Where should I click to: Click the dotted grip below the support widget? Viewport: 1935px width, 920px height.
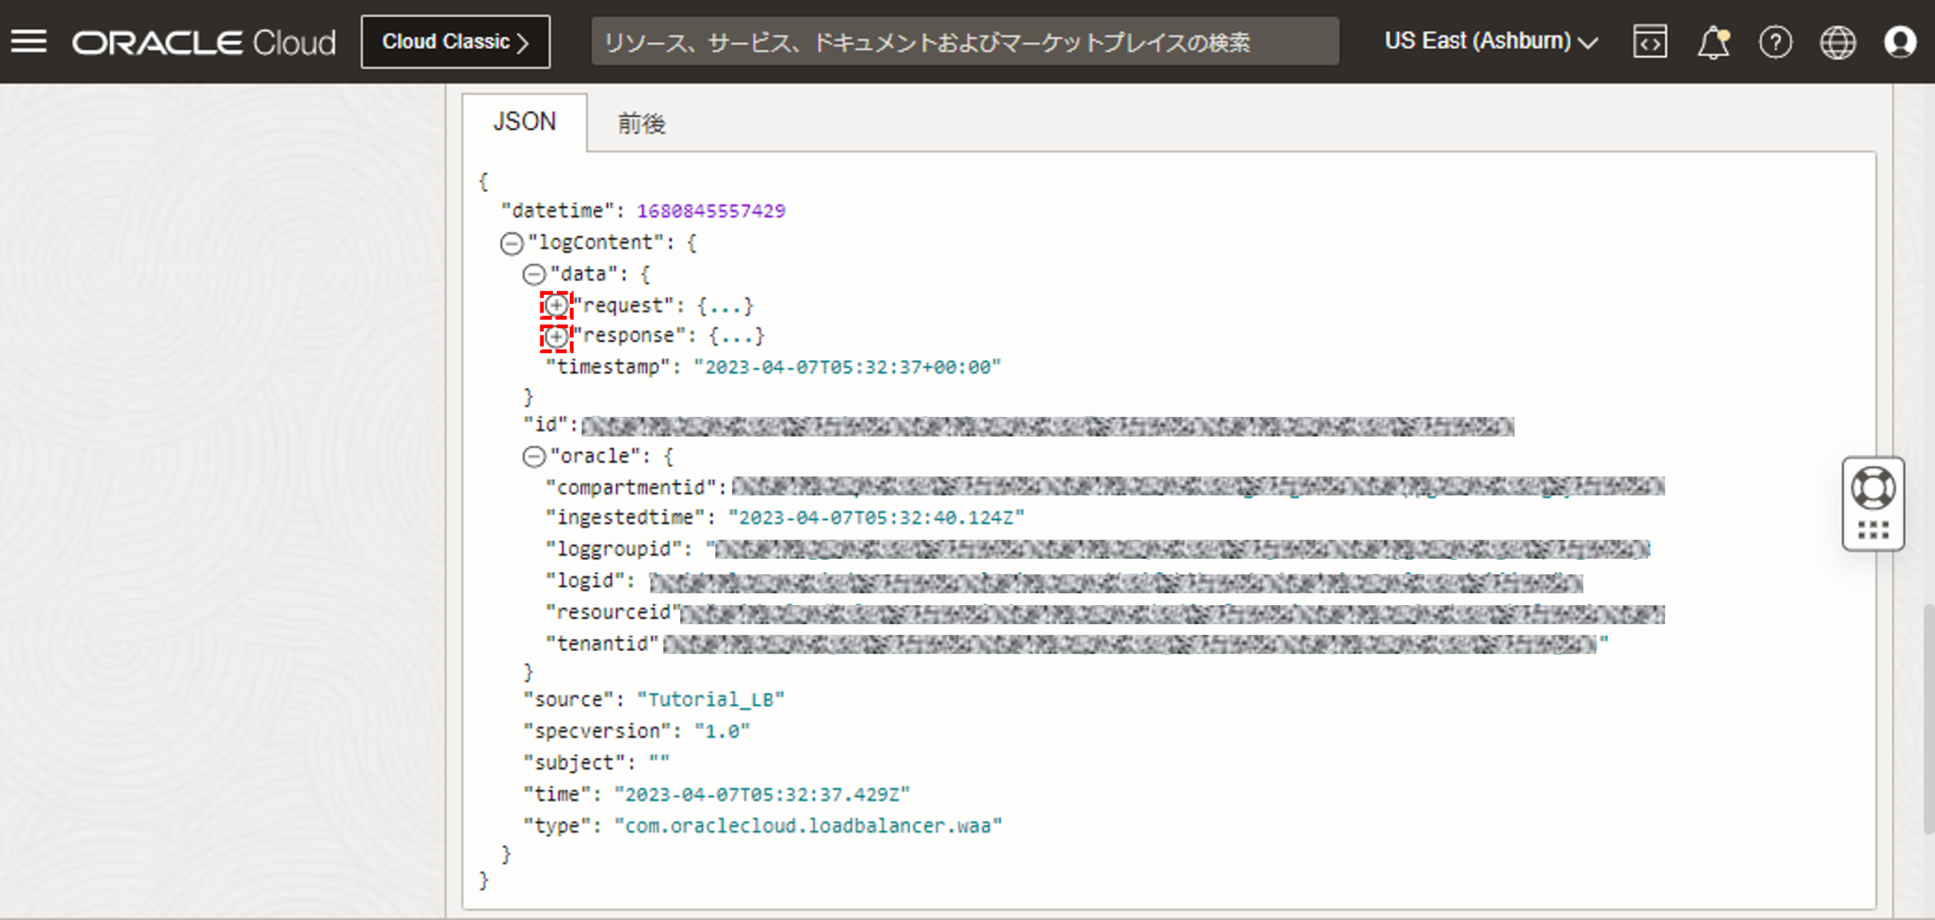click(x=1872, y=530)
